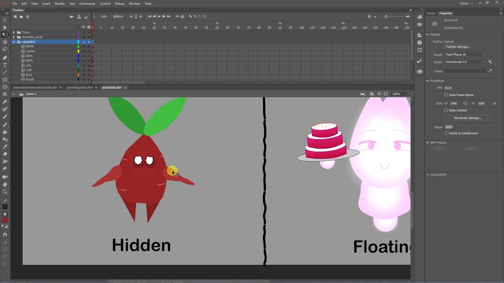Expand the character_parts layer folder
This screenshot has width=504, height=283.
click(14, 37)
